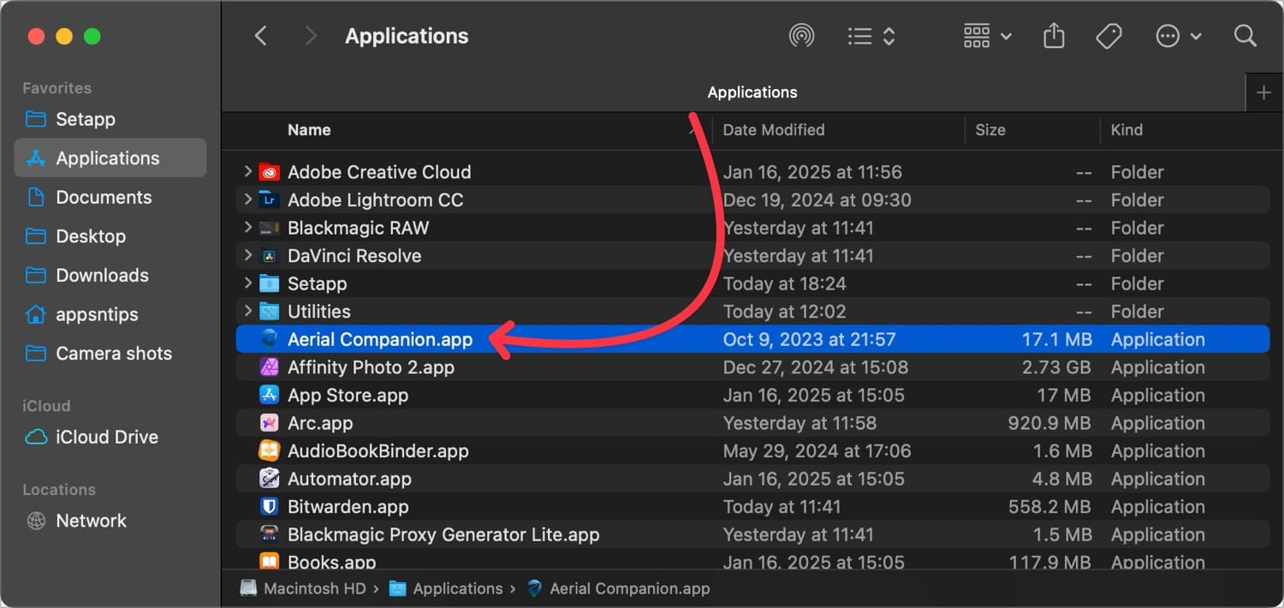Expand the Adobe Lightroom CC folder
This screenshot has width=1284, height=608.
click(x=247, y=200)
